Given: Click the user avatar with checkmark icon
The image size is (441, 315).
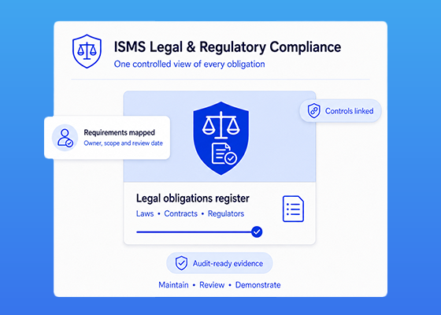Looking at the screenshot, I should tap(65, 138).
